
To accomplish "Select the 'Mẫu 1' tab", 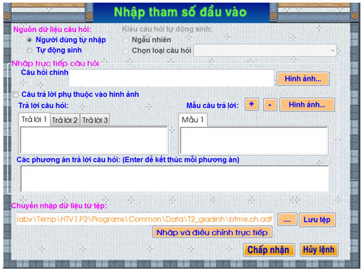I will pos(193,120).
